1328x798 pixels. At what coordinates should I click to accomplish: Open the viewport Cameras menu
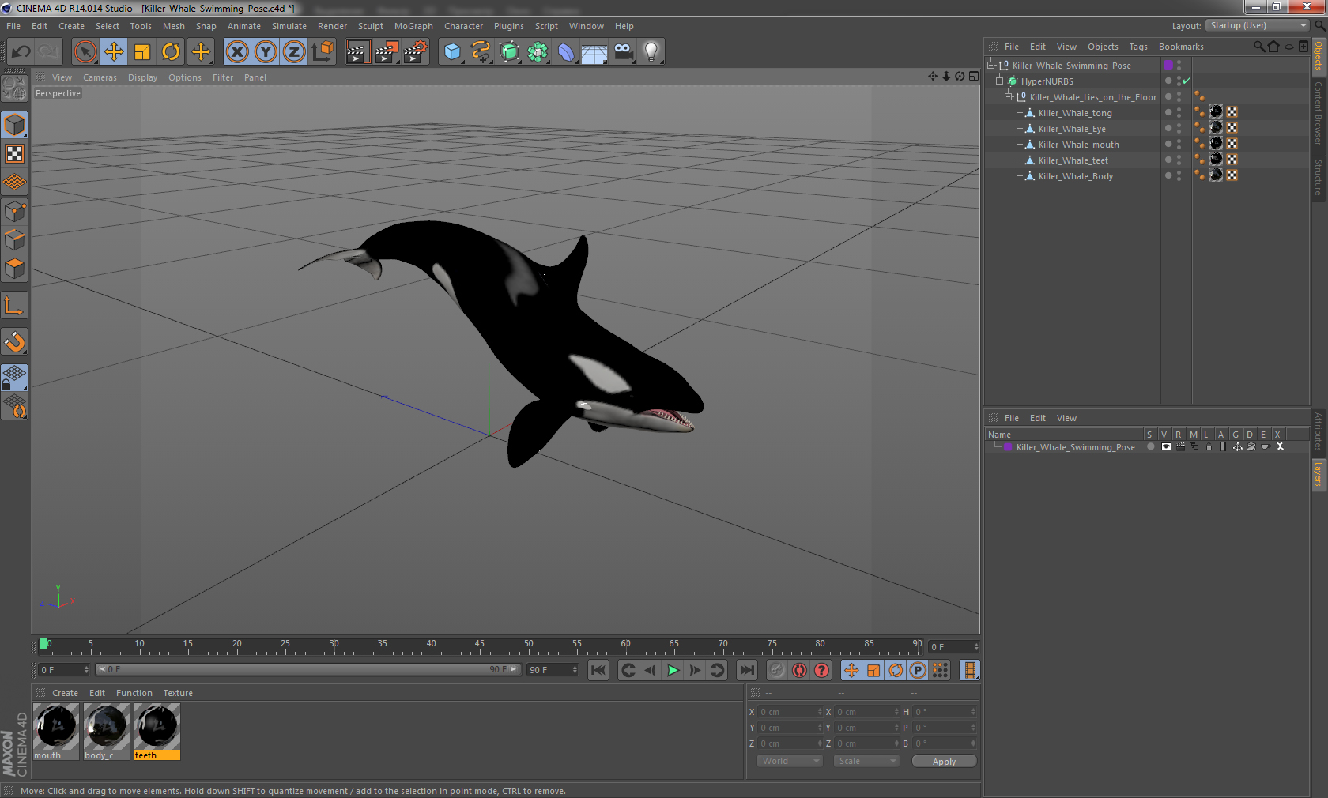click(x=100, y=77)
